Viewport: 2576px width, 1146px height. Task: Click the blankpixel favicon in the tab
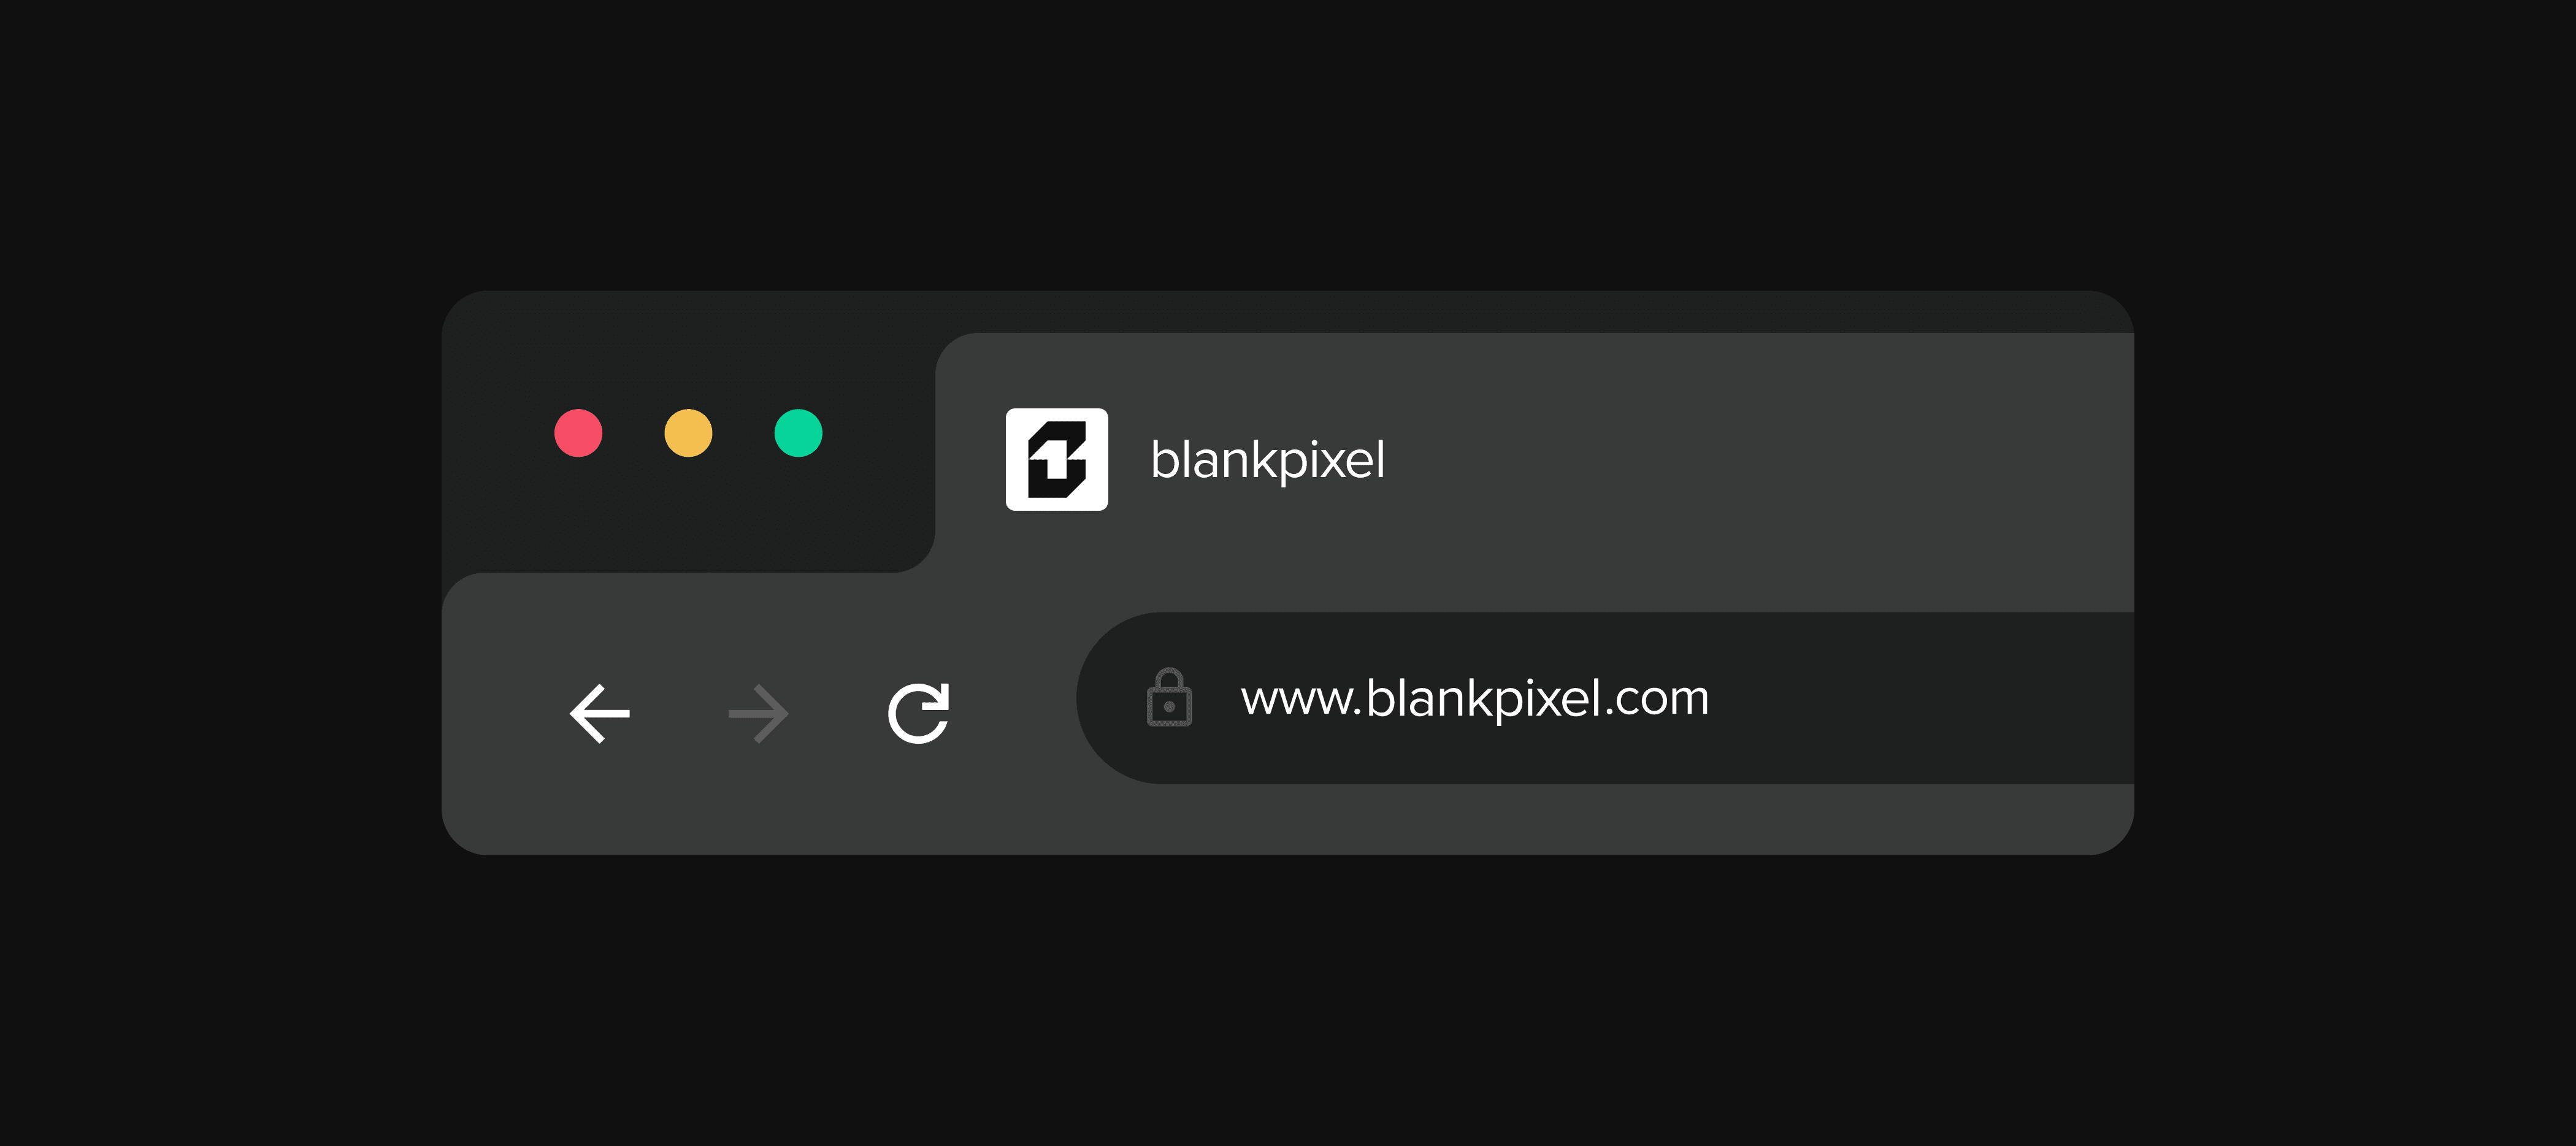point(1056,459)
